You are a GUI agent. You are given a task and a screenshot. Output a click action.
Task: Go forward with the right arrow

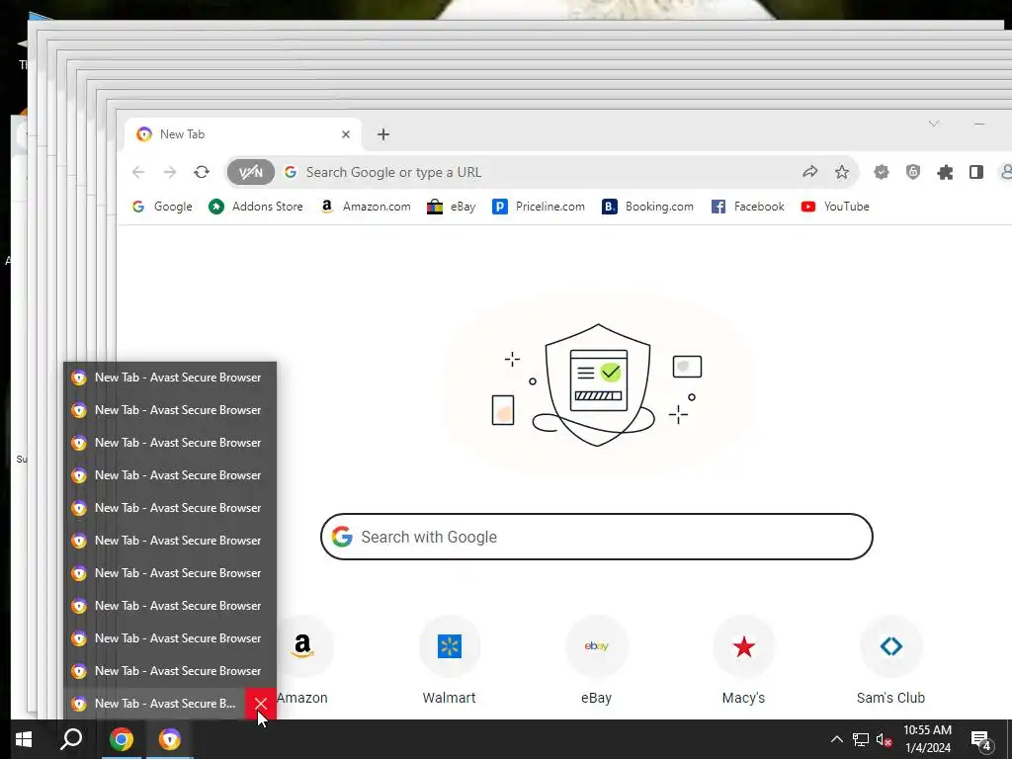point(170,172)
